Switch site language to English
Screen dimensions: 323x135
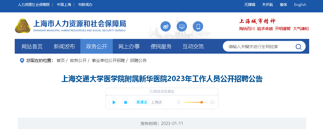pyautogui.click(x=300, y=4)
